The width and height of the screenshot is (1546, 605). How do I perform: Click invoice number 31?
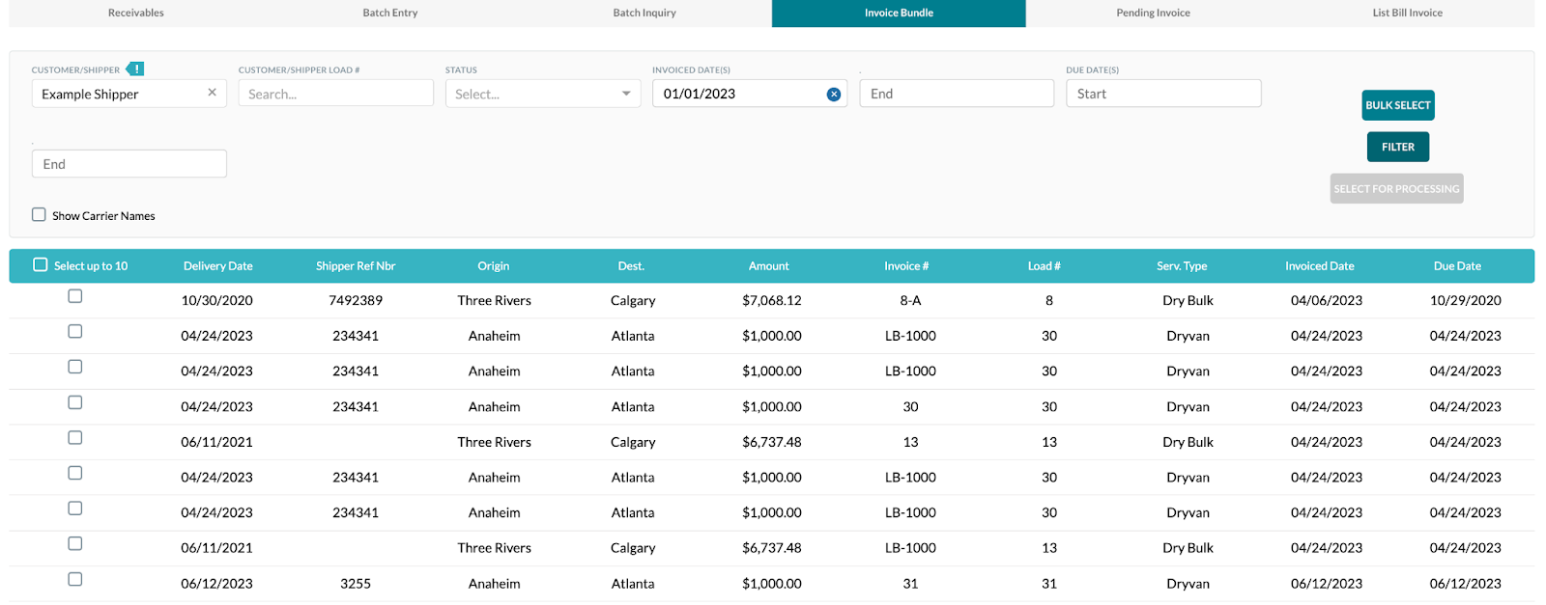tap(910, 584)
